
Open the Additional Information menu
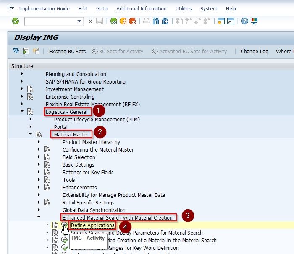(x=142, y=9)
